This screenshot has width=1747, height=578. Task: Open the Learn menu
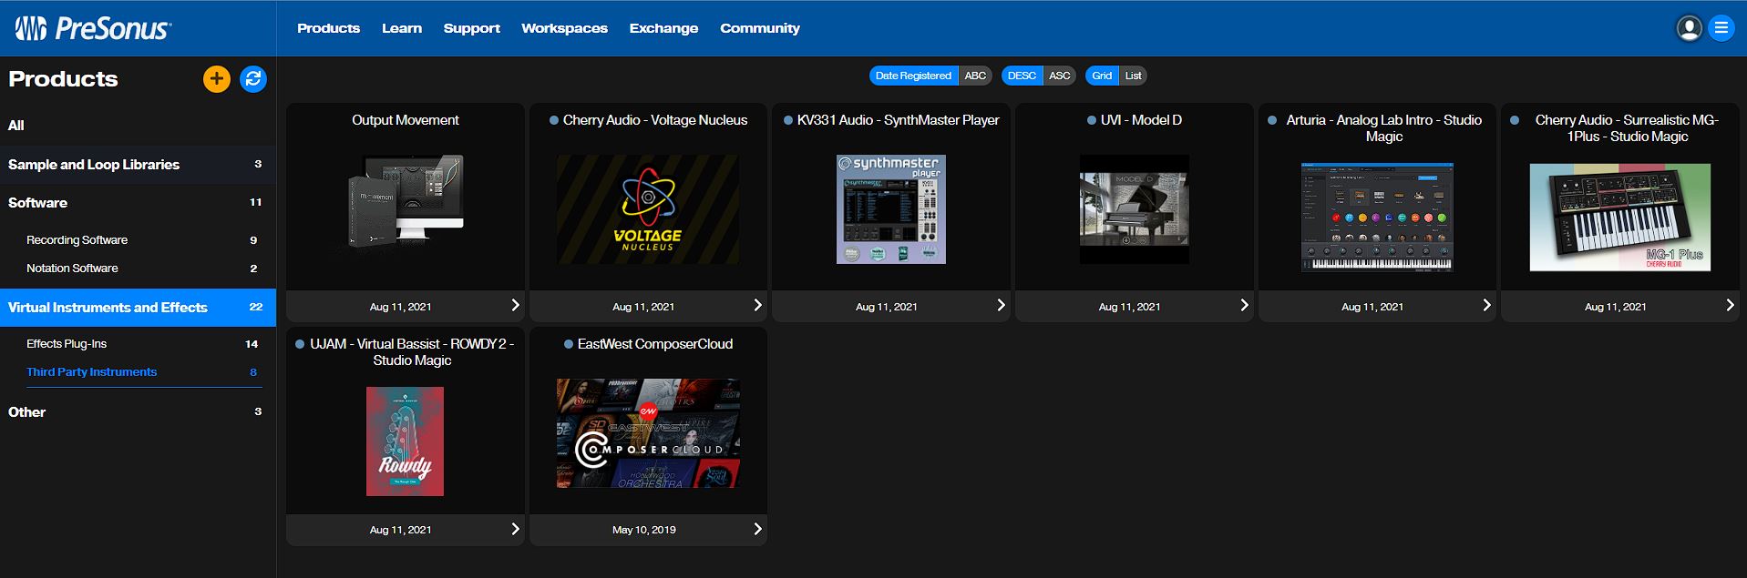point(402,28)
